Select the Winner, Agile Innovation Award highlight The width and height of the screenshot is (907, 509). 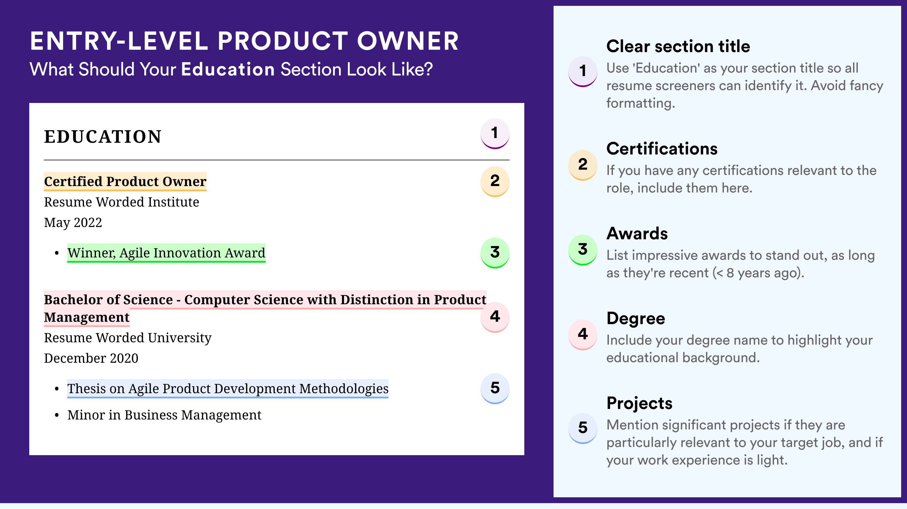click(x=166, y=253)
